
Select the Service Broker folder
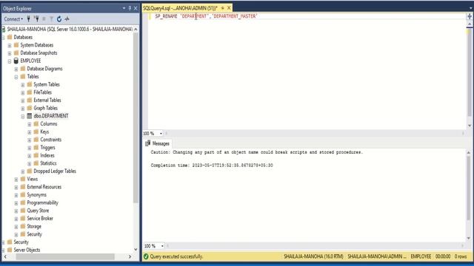tap(40, 219)
